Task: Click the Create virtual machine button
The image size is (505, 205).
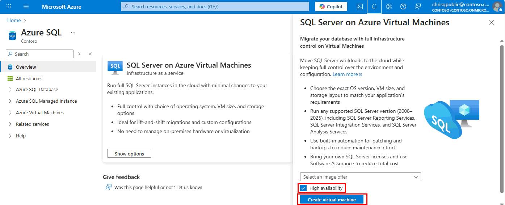Action: pyautogui.click(x=332, y=200)
